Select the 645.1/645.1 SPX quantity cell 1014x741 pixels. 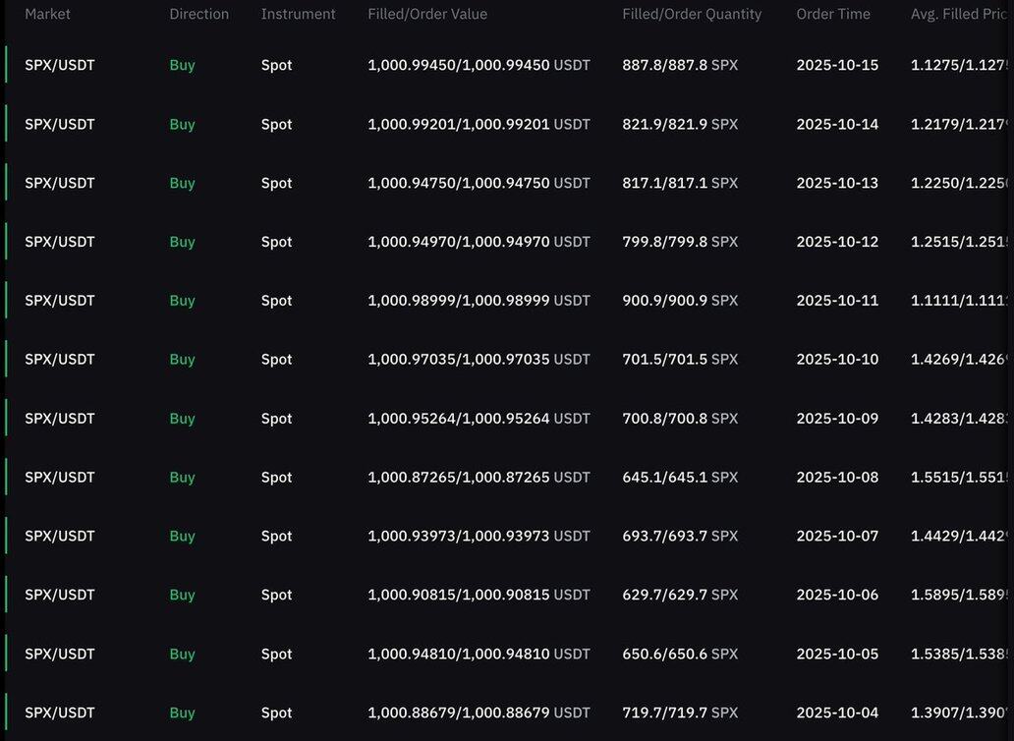coord(680,478)
